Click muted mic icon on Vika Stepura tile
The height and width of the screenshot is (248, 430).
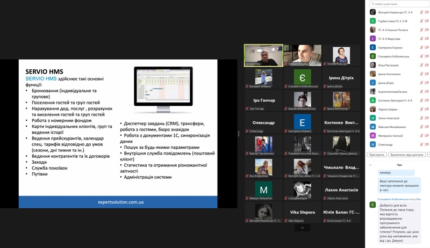pyautogui.click(x=286, y=221)
